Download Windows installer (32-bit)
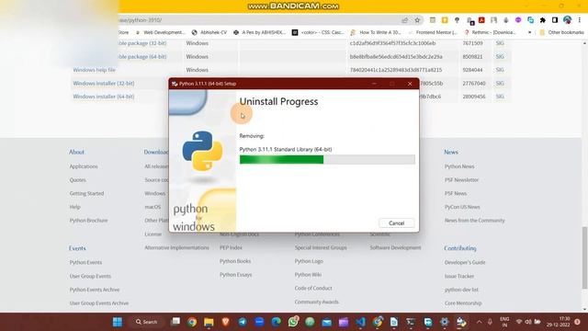Viewport: 588px width, 331px height. 104,84
